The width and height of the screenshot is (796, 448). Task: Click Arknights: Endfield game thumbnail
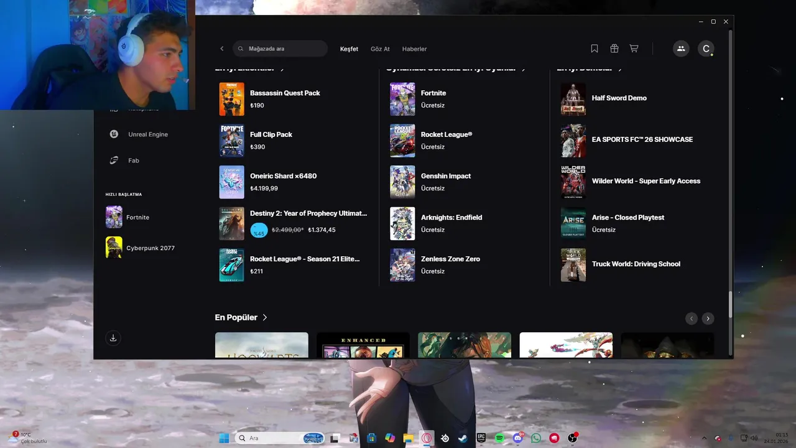point(402,223)
